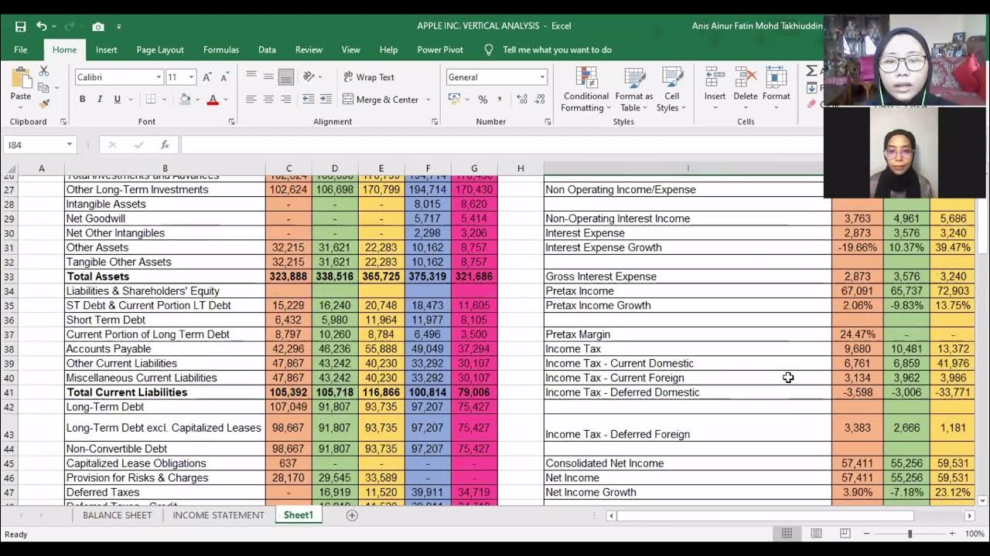Switch to Page Layout view icon in the status bar

pos(816,534)
